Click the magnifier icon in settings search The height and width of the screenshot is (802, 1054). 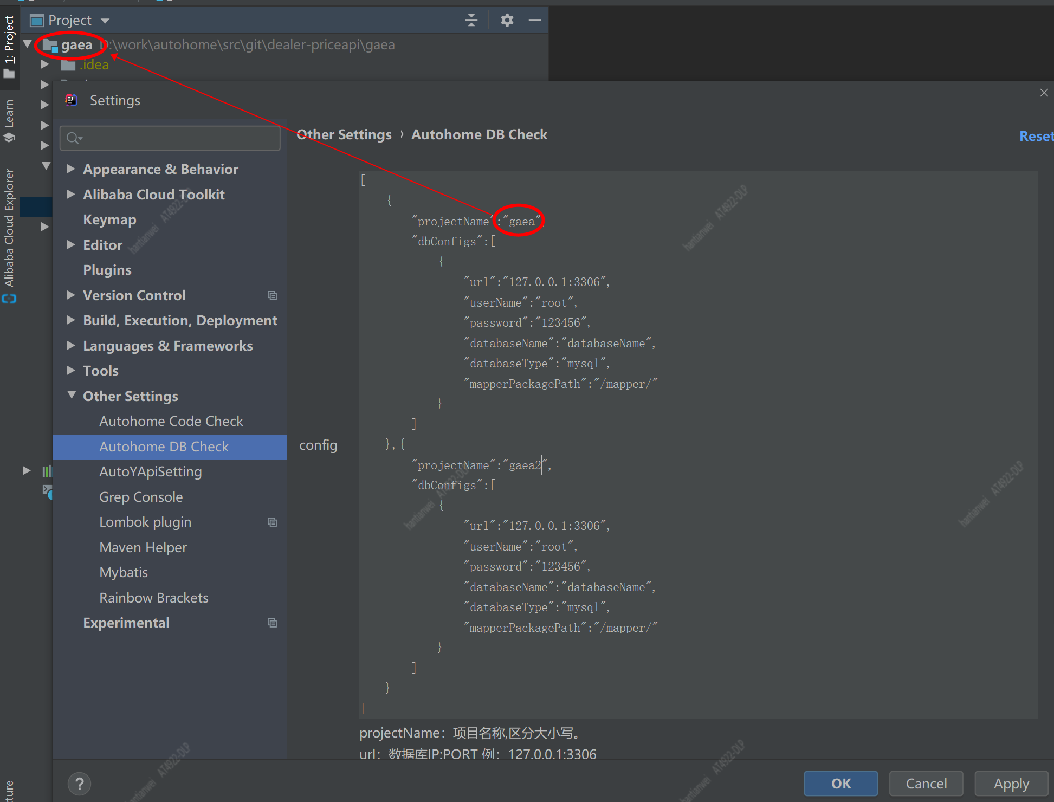[74, 138]
